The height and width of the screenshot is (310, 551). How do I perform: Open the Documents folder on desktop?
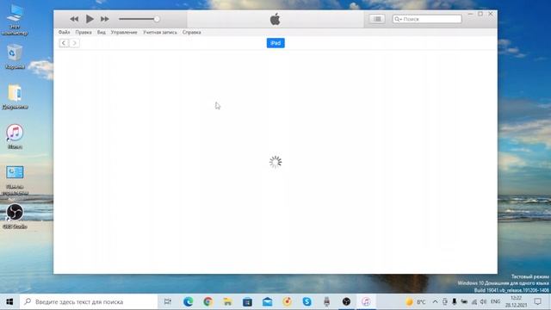click(x=15, y=96)
